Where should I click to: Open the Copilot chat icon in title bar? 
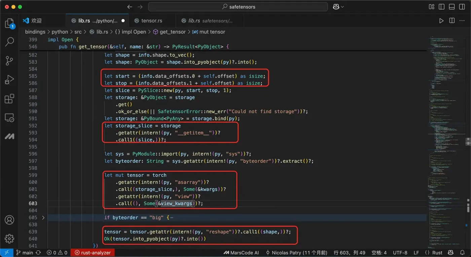335,7
